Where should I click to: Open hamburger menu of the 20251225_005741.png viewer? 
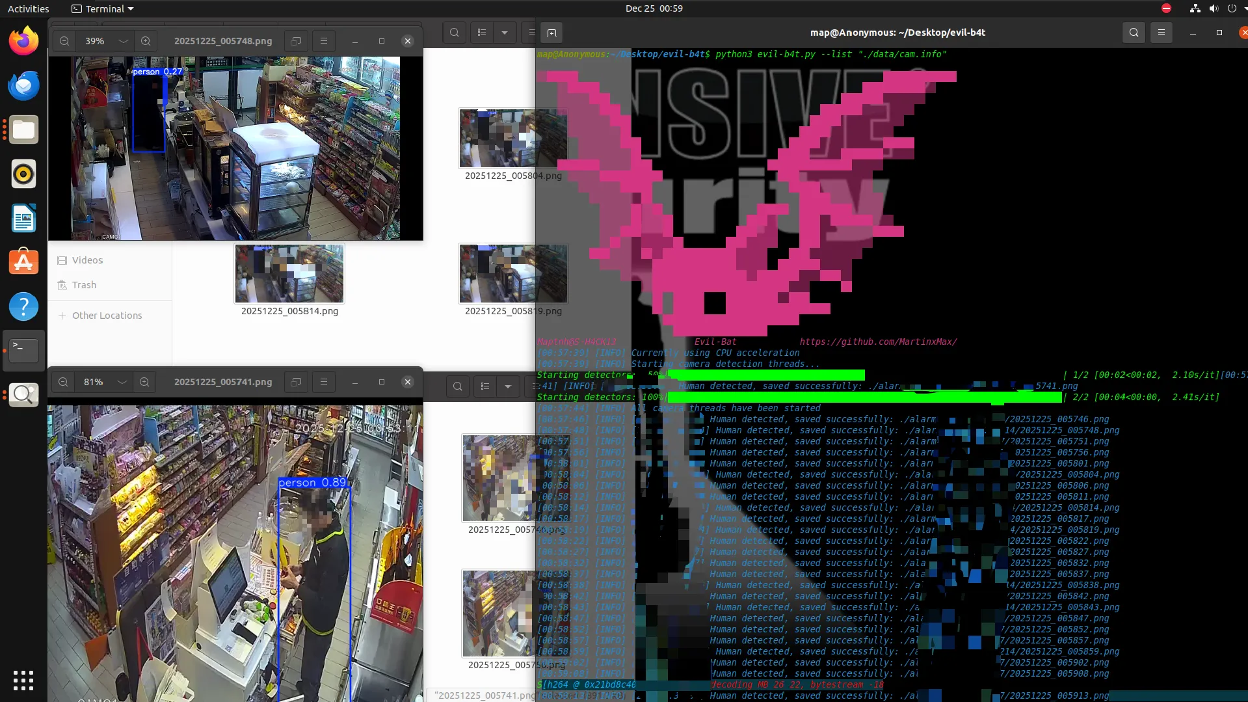324,382
